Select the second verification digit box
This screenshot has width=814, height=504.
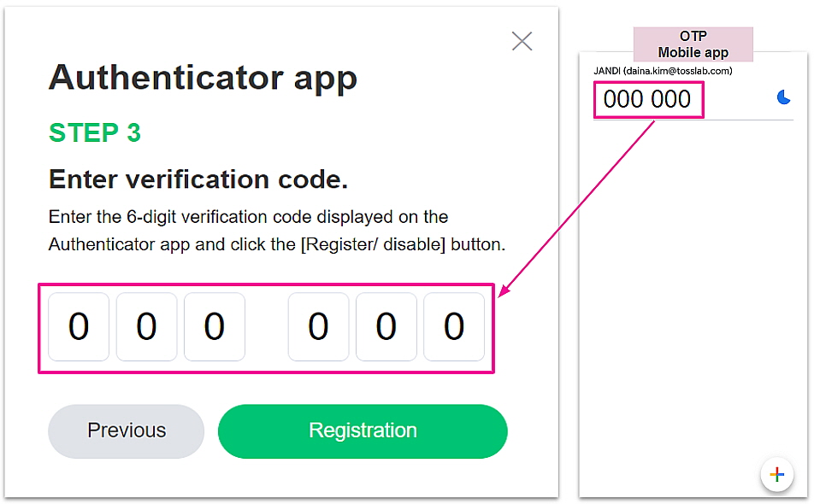coord(146,327)
